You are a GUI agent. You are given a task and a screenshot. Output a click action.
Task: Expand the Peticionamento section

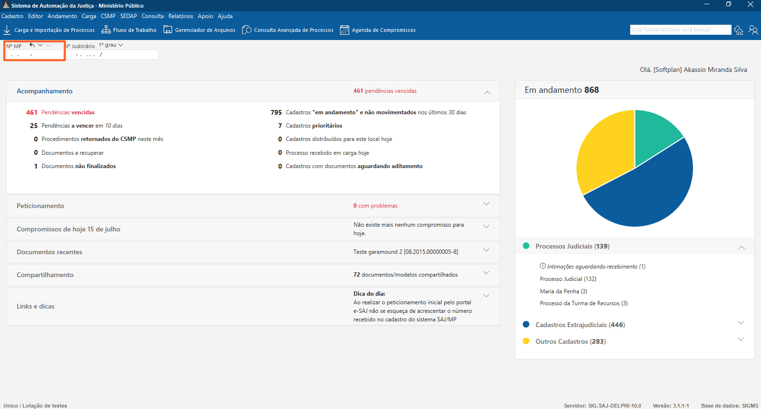pyautogui.click(x=486, y=204)
